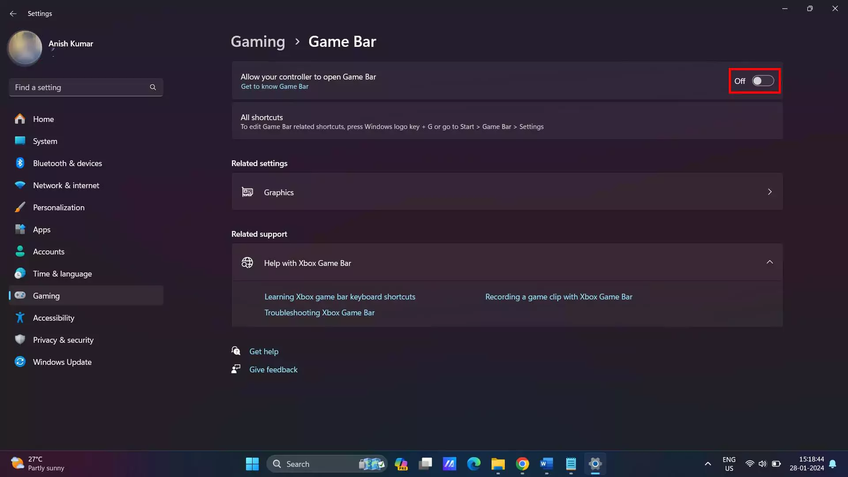
Task: Click the volume speaker icon
Action: [x=762, y=464]
